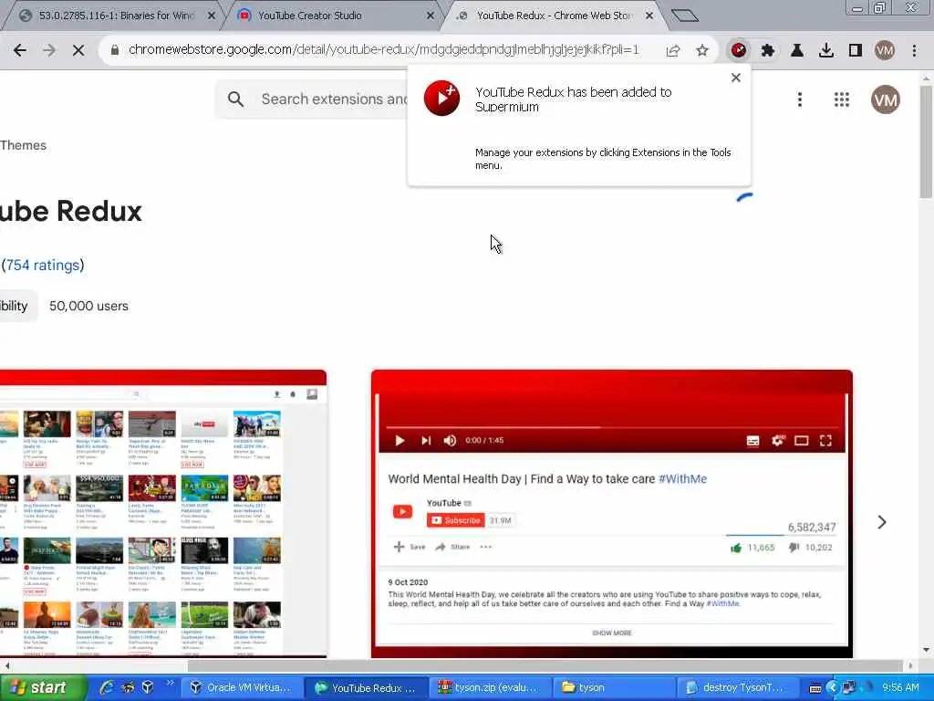The height and width of the screenshot is (701, 934).
Task: Open browser three-dot main menu
Action: 914,51
